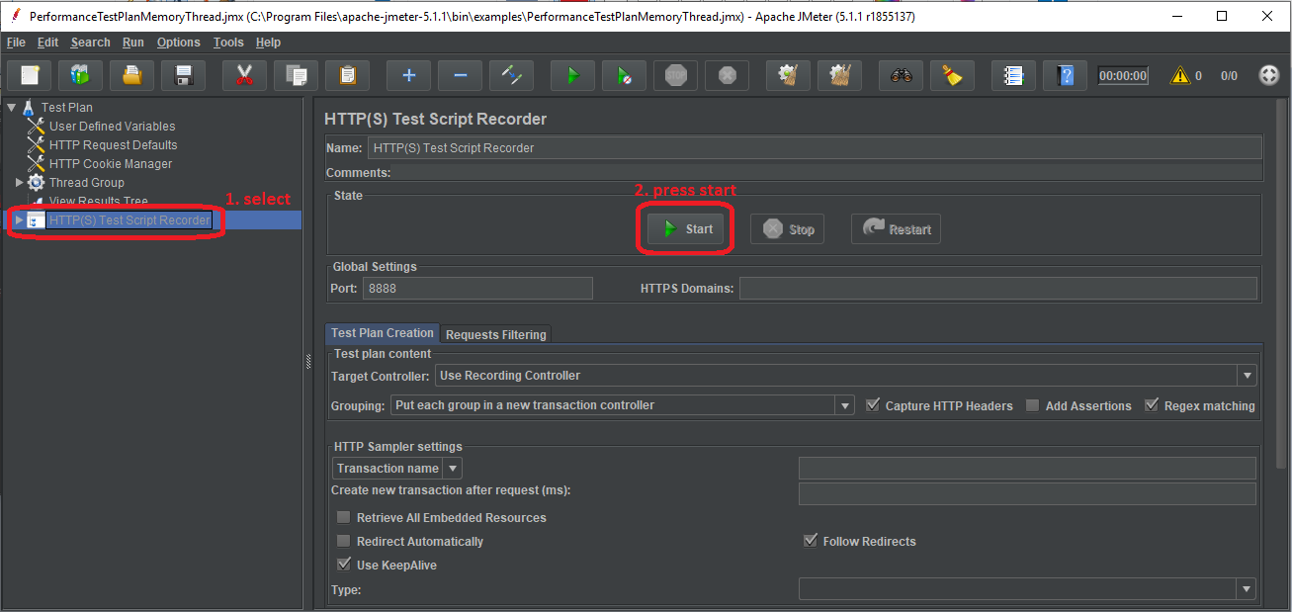Click the Paste clipboard toolbar icon
Viewport: 1292px width, 612px height.
point(347,75)
